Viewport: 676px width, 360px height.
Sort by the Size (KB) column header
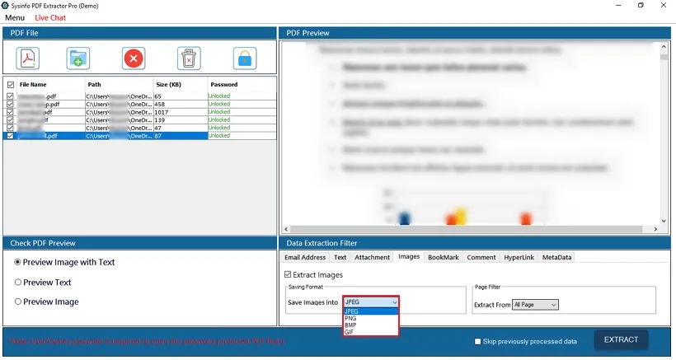181,84
